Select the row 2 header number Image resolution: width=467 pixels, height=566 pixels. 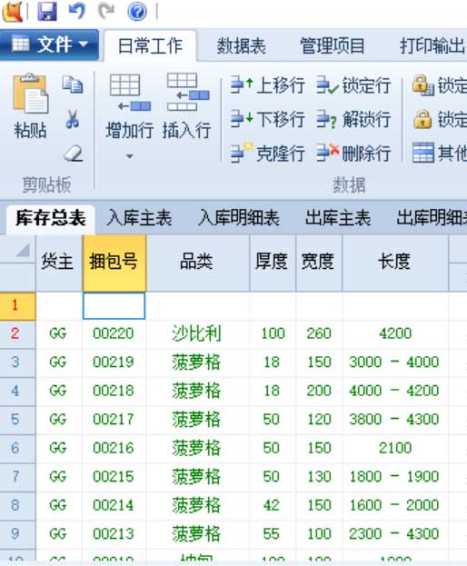pyautogui.click(x=15, y=333)
